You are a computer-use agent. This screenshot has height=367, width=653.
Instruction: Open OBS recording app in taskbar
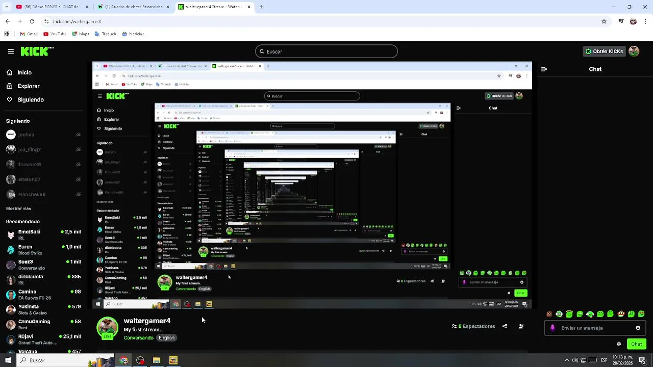click(x=140, y=360)
